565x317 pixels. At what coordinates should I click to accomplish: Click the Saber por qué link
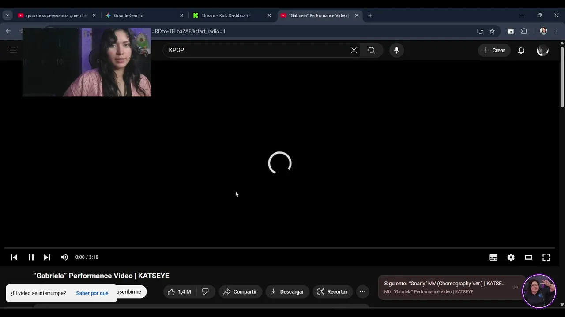coord(92,293)
